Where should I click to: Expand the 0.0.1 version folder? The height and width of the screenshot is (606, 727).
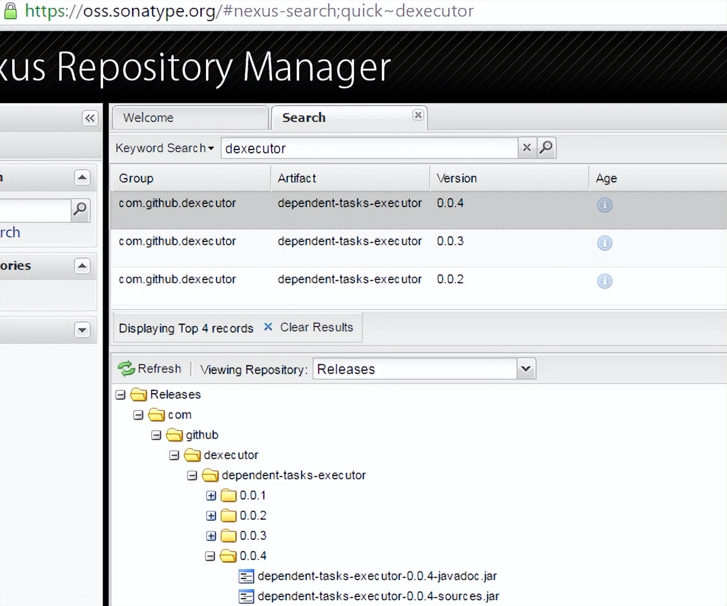211,496
